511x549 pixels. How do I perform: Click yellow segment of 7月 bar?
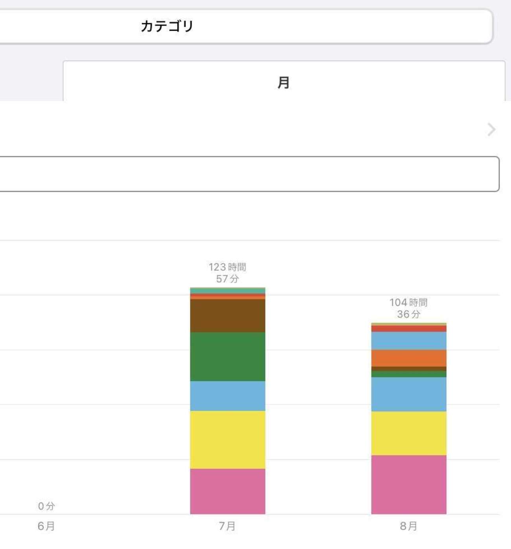point(228,440)
